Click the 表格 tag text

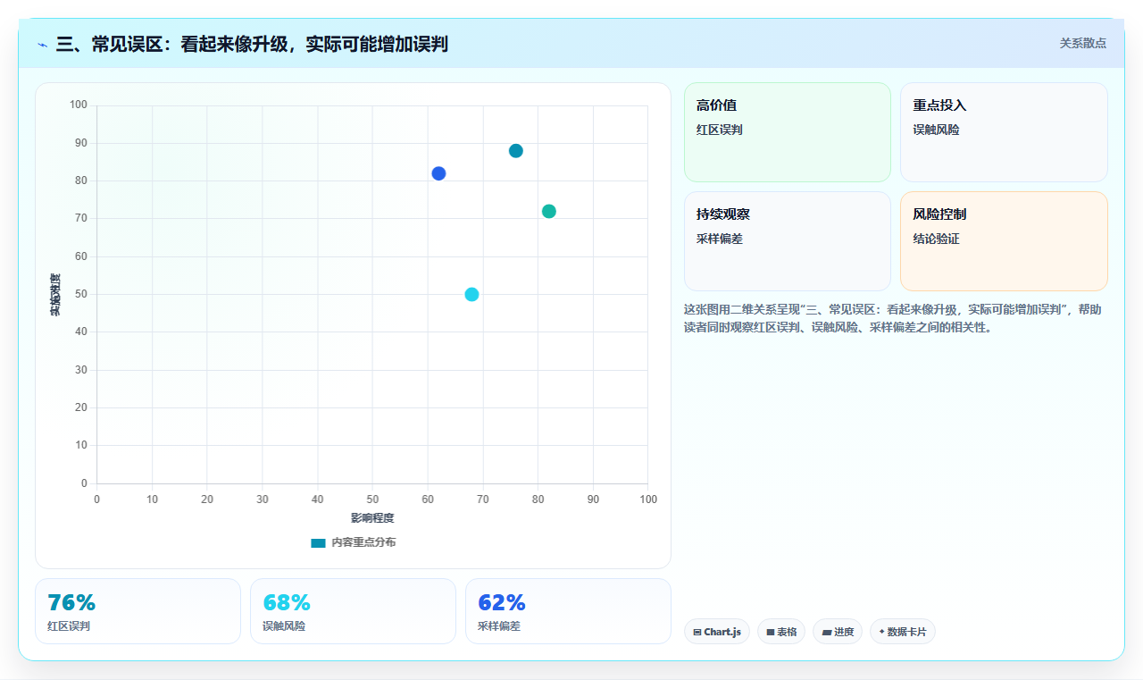pyautogui.click(x=787, y=632)
